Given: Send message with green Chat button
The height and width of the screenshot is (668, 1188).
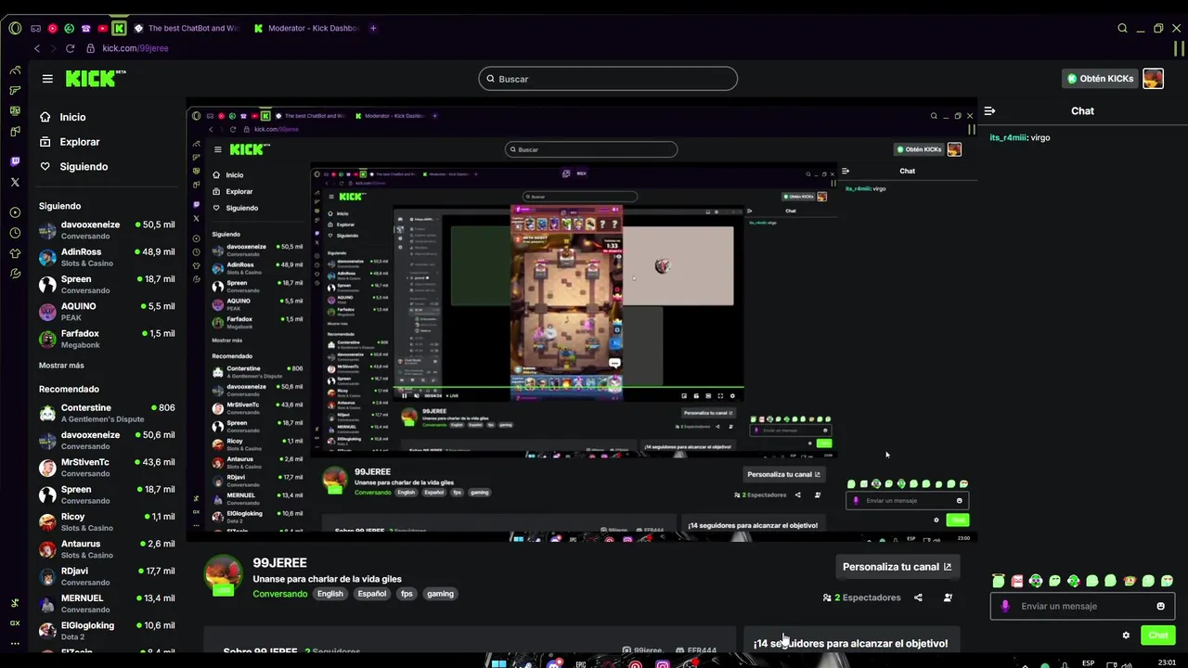Looking at the screenshot, I should click(1158, 636).
